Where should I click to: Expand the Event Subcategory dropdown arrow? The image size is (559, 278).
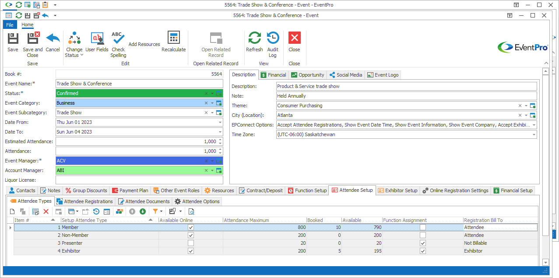[212, 113]
